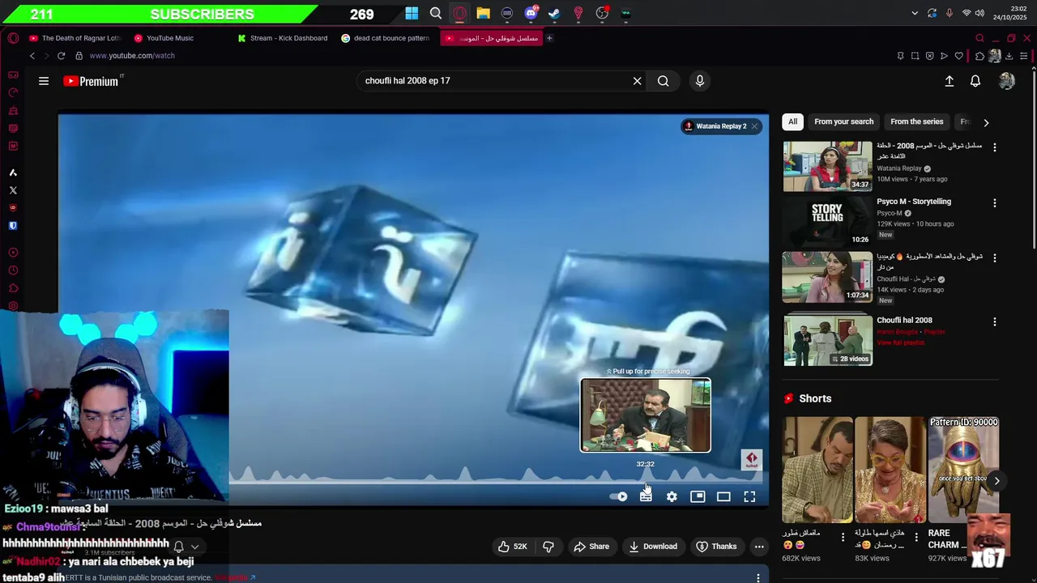Click the channel watermark in player corner
1037x583 pixels.
751,460
